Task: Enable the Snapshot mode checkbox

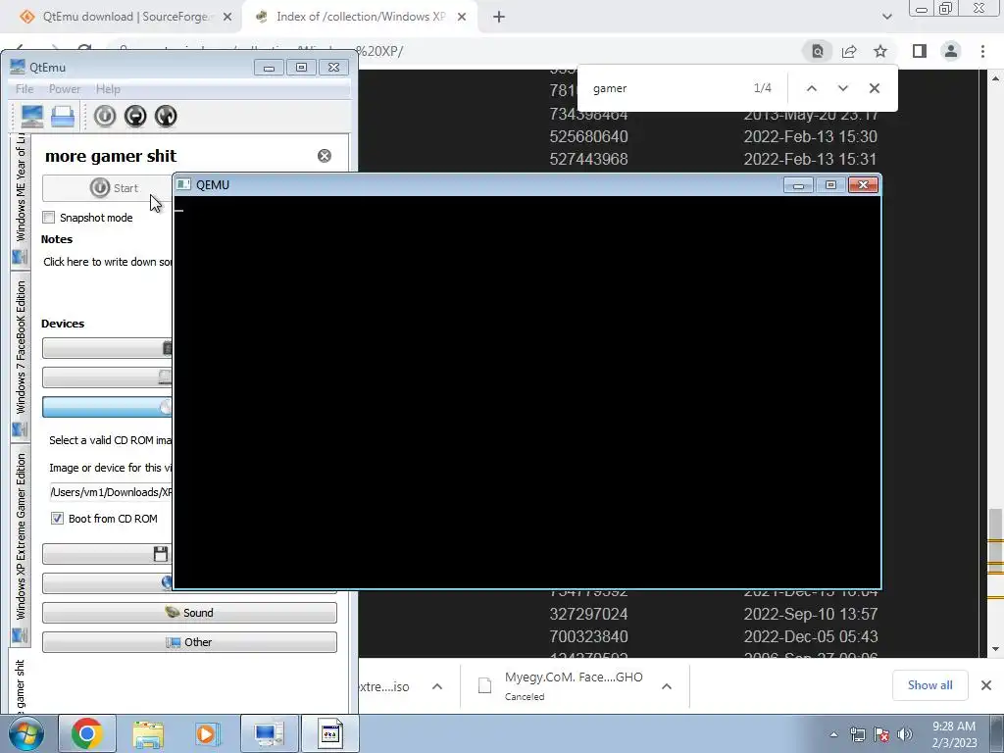Action: point(49,217)
